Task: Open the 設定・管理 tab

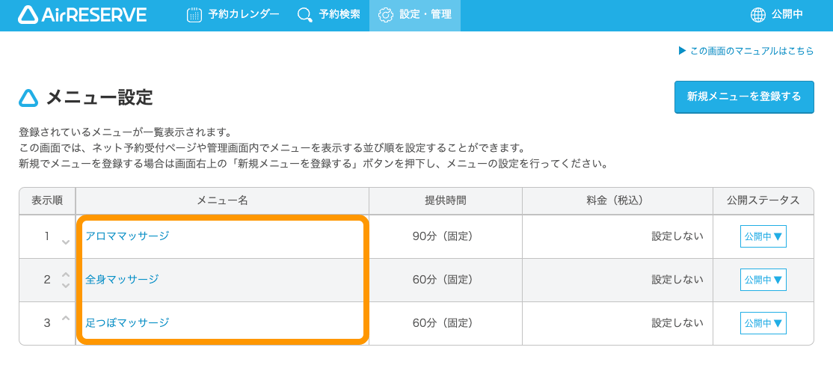Action: (415, 16)
